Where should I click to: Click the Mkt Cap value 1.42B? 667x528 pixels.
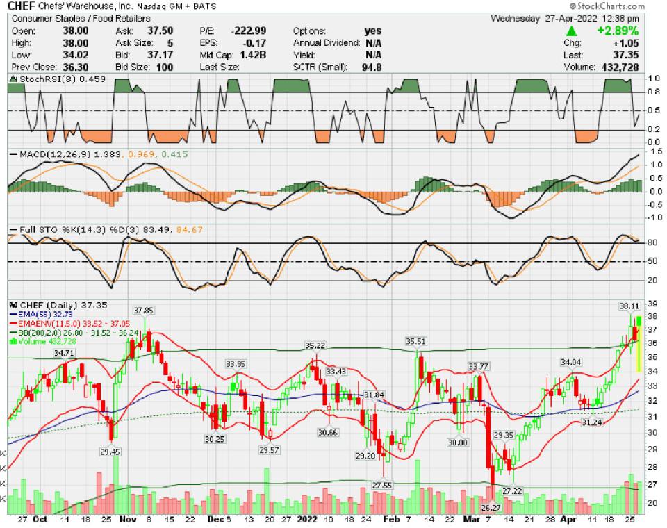tap(253, 55)
